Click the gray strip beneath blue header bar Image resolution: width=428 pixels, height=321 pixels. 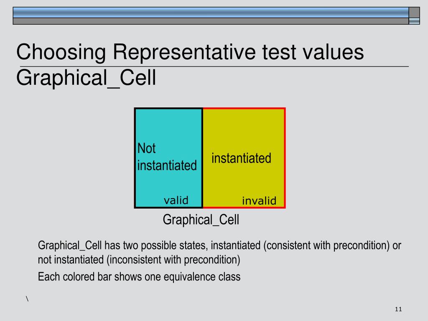211,21
